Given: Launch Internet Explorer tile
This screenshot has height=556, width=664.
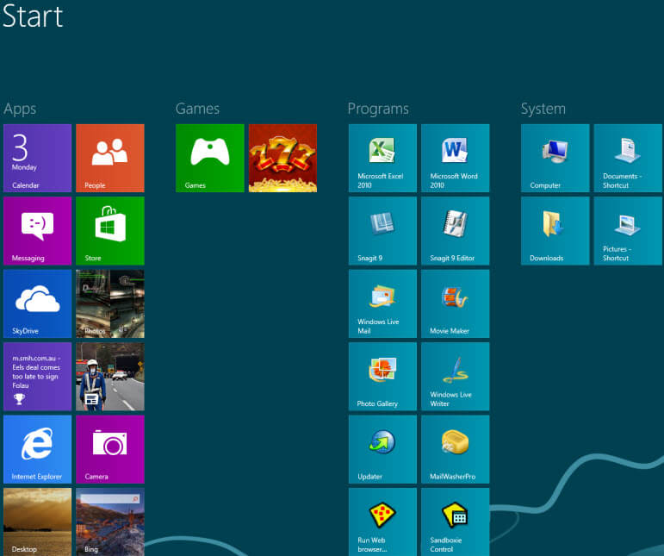Looking at the screenshot, I should coord(37,450).
